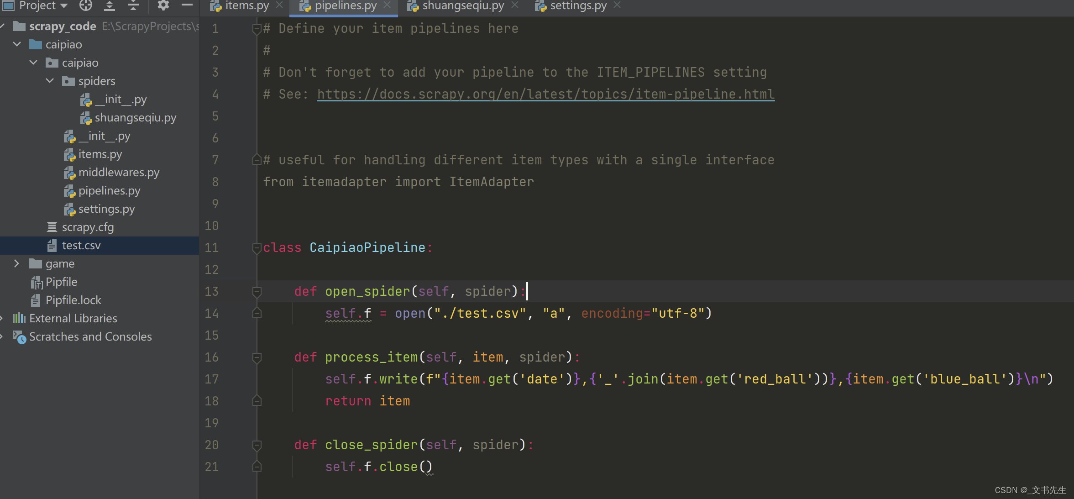Click the Pipfile.lock file icon
Image resolution: width=1074 pixels, height=499 pixels.
click(36, 300)
